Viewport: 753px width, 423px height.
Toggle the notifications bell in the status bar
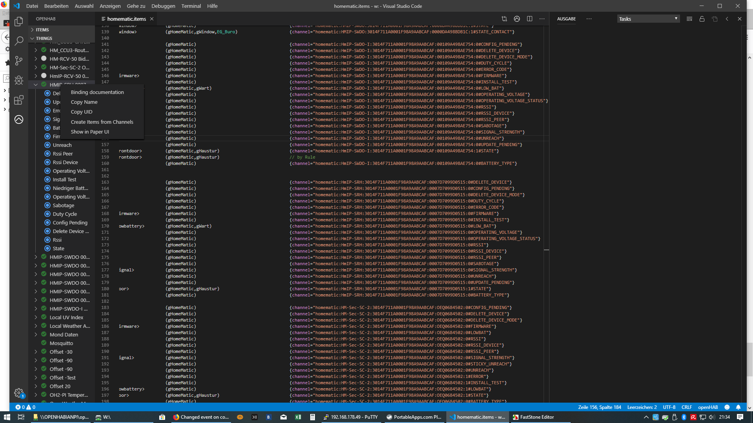point(739,407)
